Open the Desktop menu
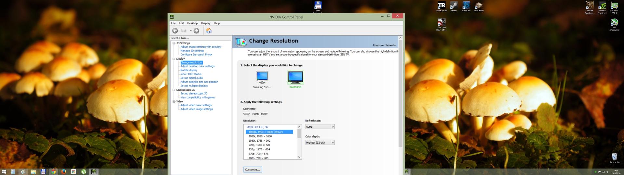624x175 pixels. pyautogui.click(x=192, y=23)
